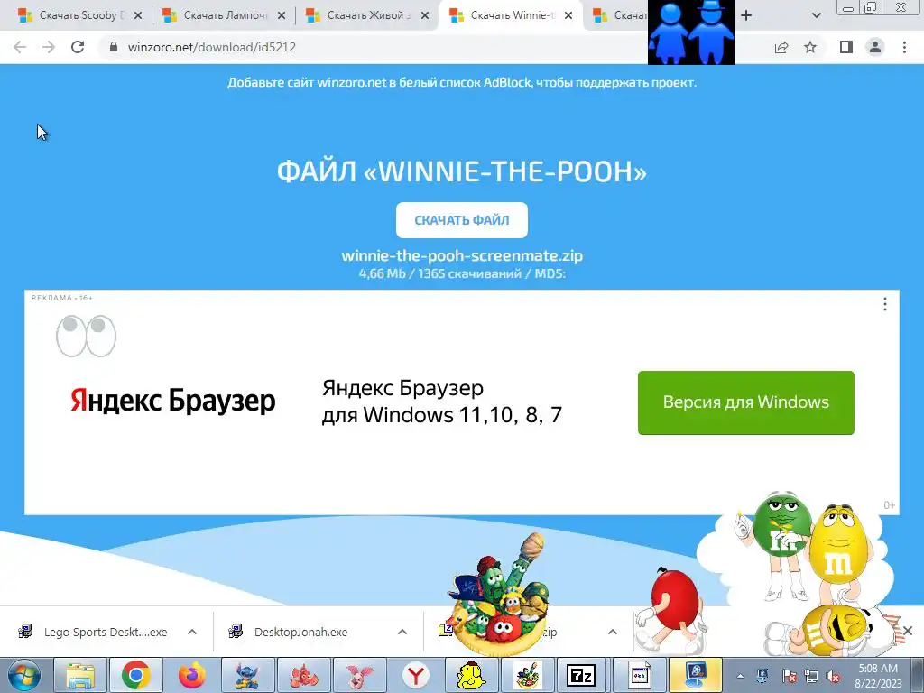Share this page using the share icon
This screenshot has height=693, width=924.
click(781, 47)
